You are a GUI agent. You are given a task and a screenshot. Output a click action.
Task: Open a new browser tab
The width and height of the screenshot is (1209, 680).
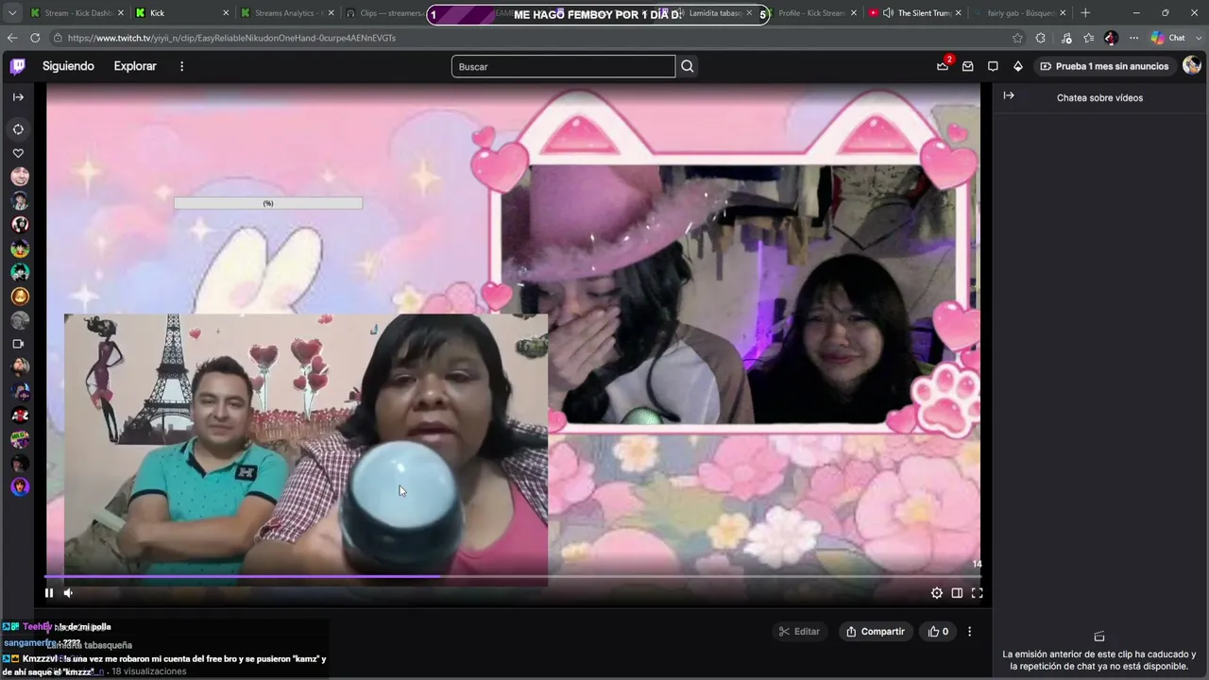coord(1085,13)
